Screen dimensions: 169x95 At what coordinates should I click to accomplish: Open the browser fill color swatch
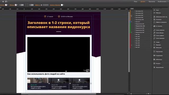click(x=62, y=5)
